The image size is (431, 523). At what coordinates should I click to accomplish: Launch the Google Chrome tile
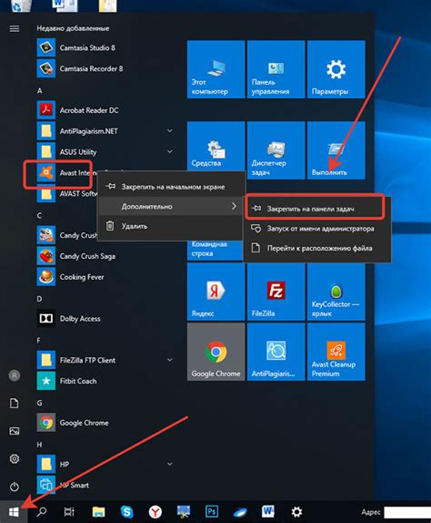[x=215, y=352]
